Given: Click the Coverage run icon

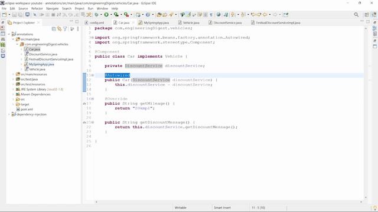Looking at the screenshot, I should [x=116, y=15].
